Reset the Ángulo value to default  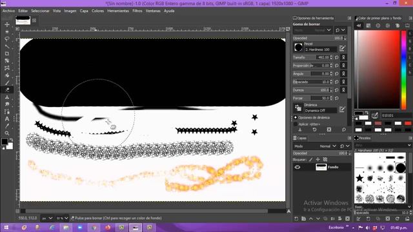[337, 73]
